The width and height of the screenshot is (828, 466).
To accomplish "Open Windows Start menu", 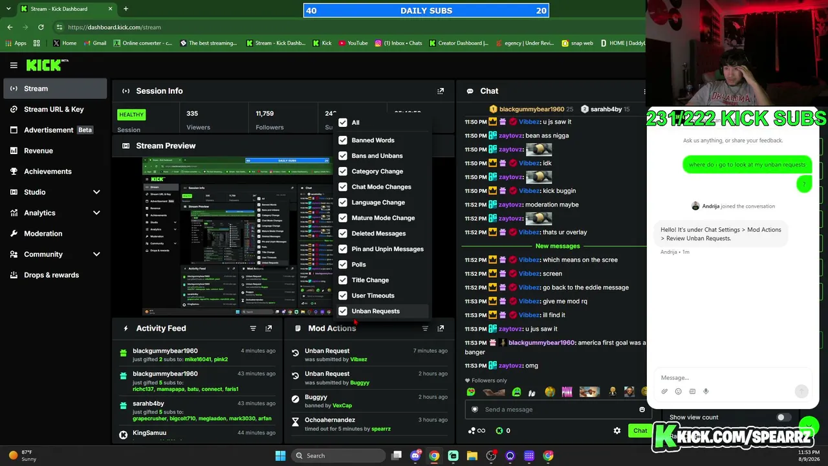I will 280,456.
